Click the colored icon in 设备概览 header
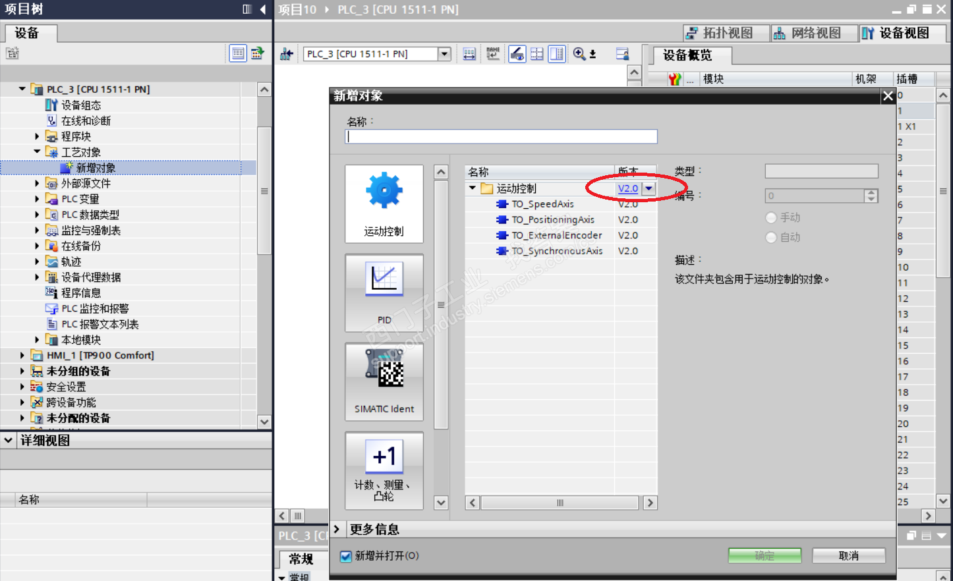The width and height of the screenshot is (953, 581). point(674,79)
